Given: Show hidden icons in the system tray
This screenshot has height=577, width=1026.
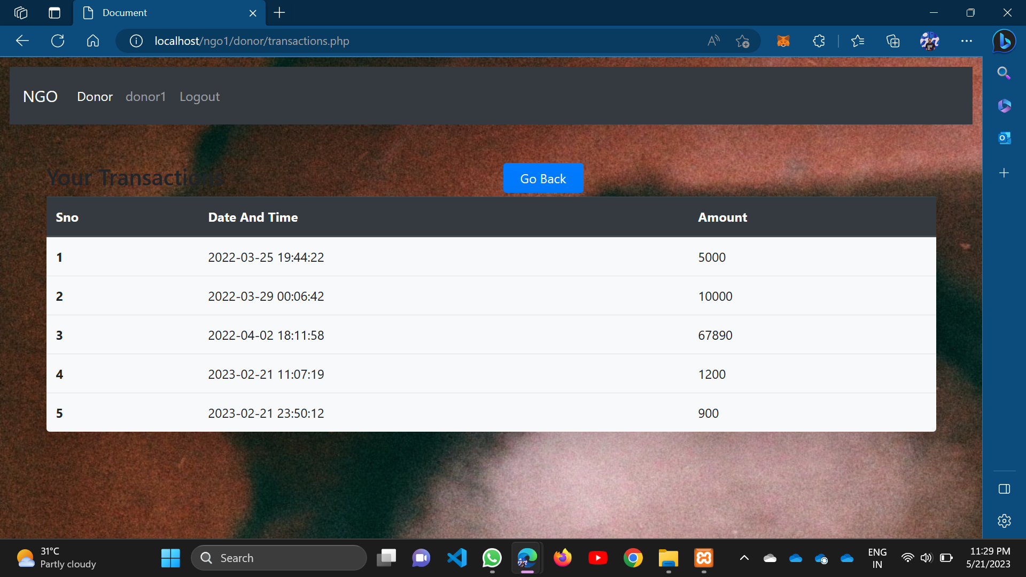Looking at the screenshot, I should click(x=743, y=557).
